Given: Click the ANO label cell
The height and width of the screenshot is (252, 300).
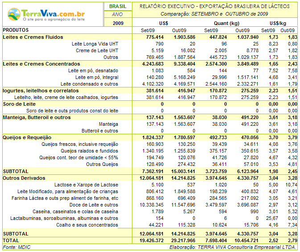Looking at the screenshot, I should click(118, 14).
